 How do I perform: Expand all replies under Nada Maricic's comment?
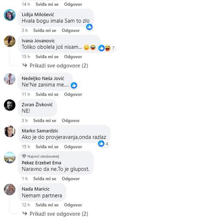59,214
